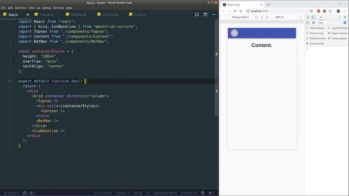The image size is (349, 196).
Task: Open the editor More Actions ellipsis
Action: coord(214,15)
